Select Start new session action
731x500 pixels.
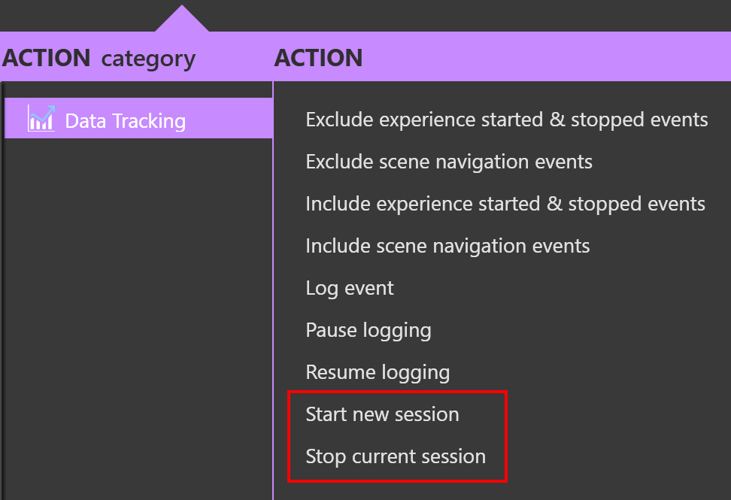click(382, 414)
